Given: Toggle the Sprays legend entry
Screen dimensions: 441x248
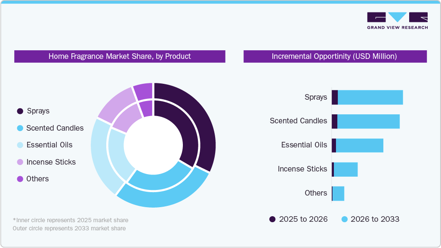Looking at the screenshot, I should click(36, 111).
